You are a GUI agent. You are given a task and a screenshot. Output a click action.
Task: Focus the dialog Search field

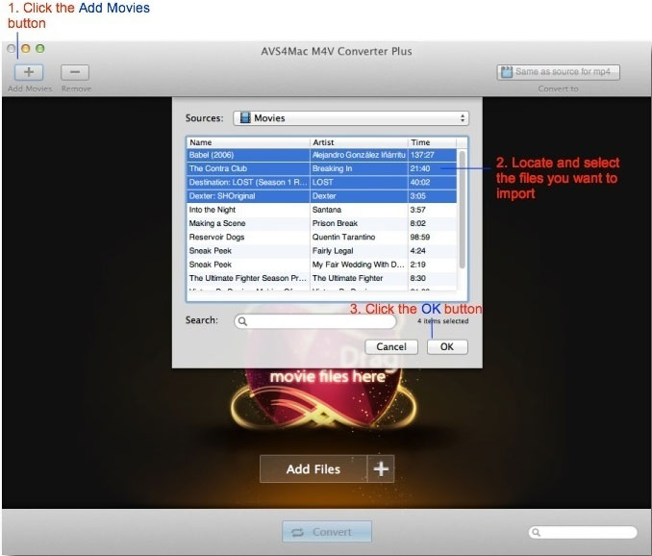[x=314, y=321]
